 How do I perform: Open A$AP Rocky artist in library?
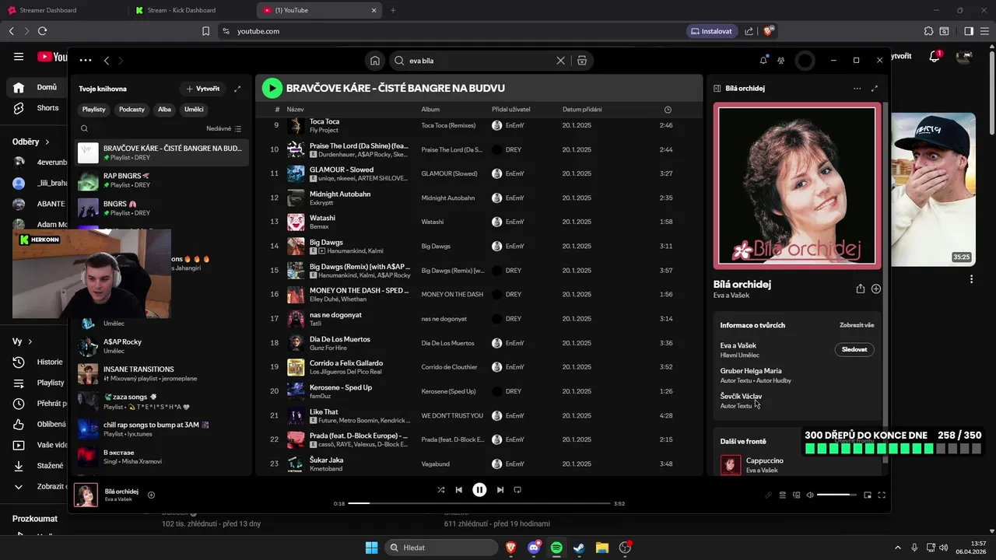(162, 346)
